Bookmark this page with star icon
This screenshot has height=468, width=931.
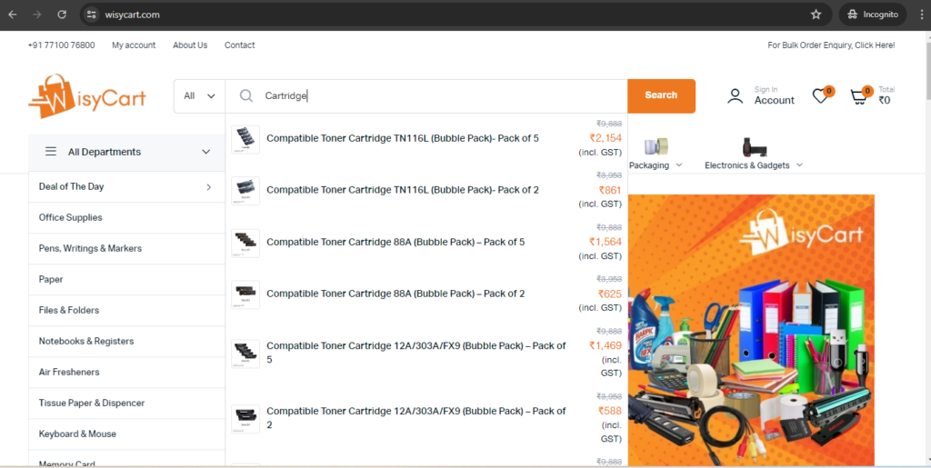click(816, 15)
